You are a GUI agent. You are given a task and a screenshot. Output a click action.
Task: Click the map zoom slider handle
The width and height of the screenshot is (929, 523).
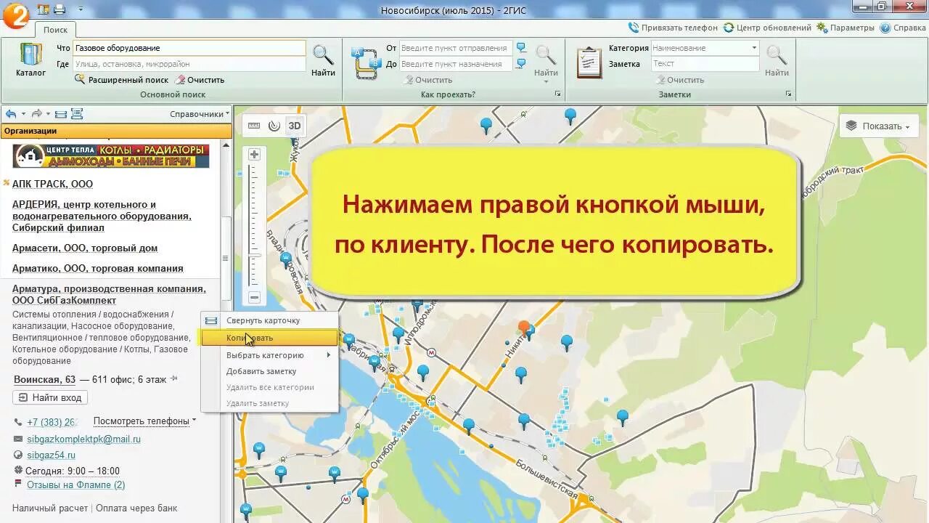[x=254, y=255]
